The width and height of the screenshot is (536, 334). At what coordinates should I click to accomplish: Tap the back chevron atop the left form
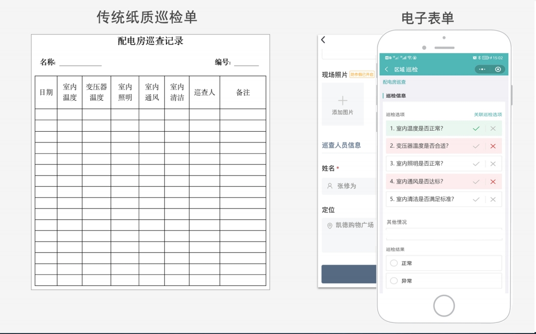[x=322, y=41]
